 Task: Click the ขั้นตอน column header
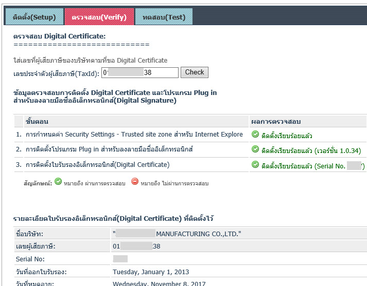[136, 121]
